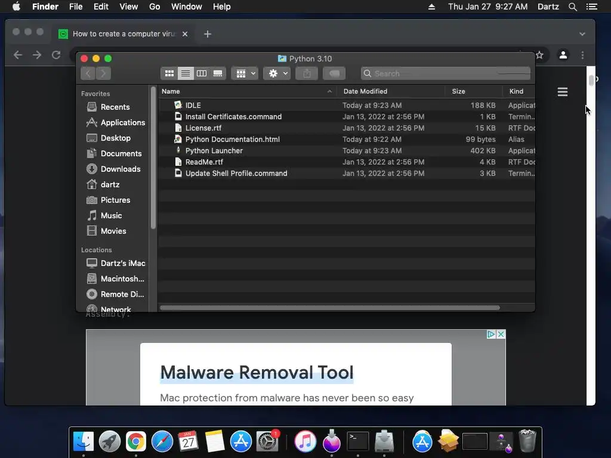Viewport: 611px width, 458px height.
Task: Sort by Date Modified column
Action: [391, 91]
